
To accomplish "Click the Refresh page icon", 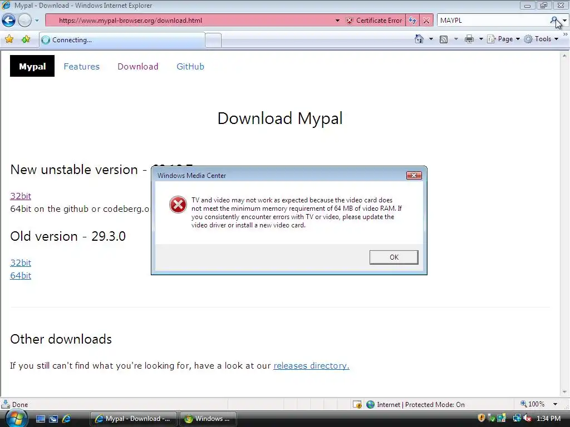I will click(412, 21).
